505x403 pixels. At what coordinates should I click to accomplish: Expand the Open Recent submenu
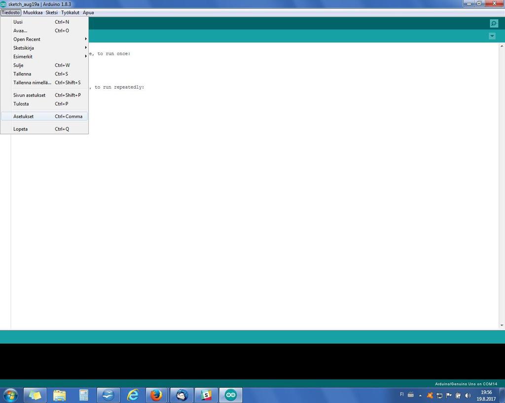(x=44, y=39)
